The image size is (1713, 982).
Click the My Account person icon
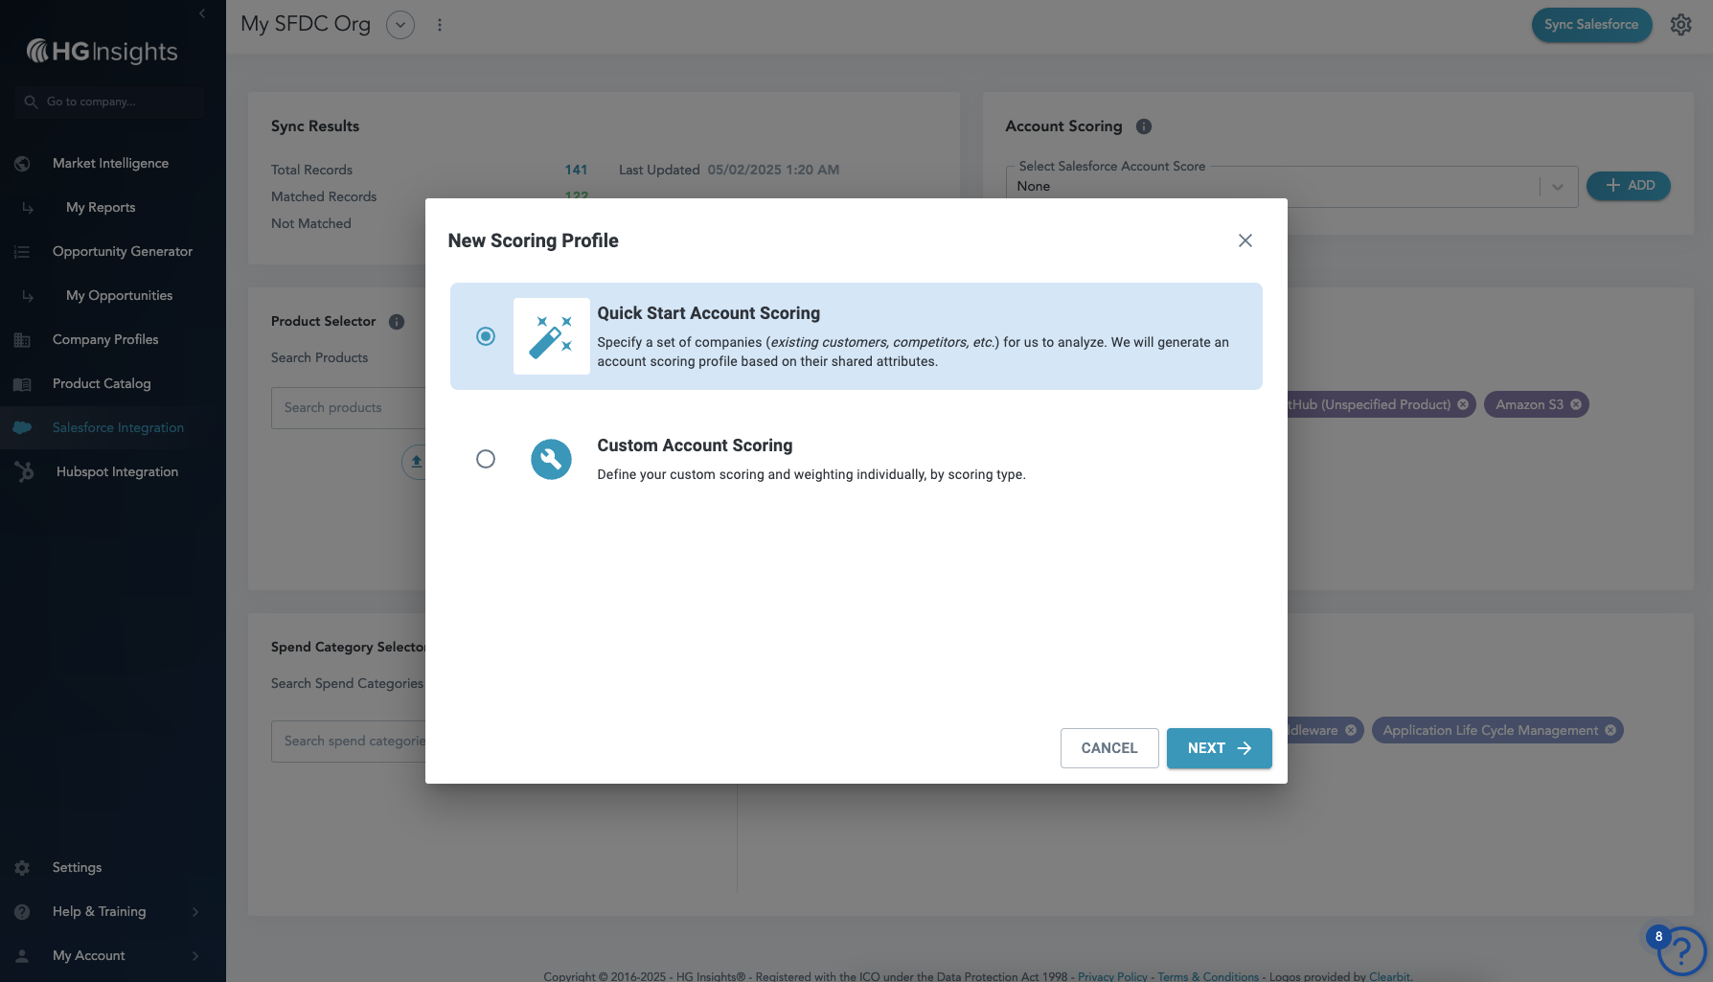pos(22,956)
